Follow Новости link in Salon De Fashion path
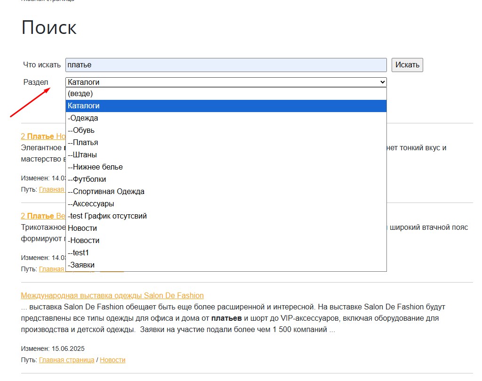482x381 pixels. point(112,360)
